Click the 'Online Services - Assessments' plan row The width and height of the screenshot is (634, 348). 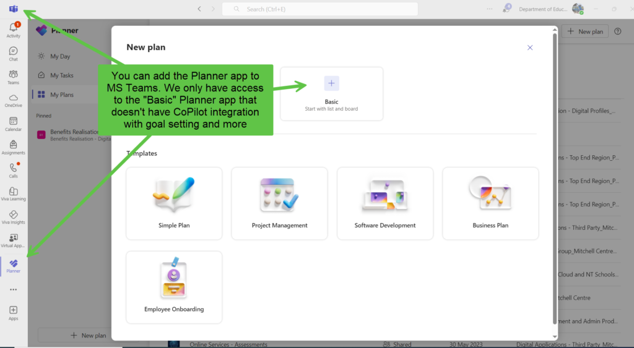point(228,344)
